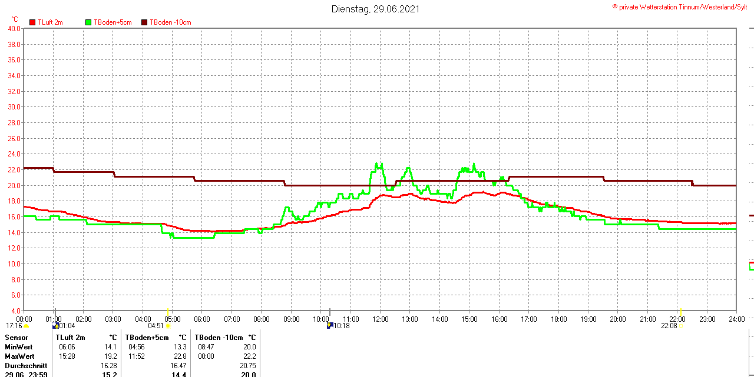Click the red TLuft 2m legend swatch
The width and height of the screenshot is (754, 377).
click(32, 22)
